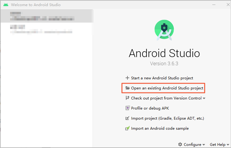231x148 pixels.
Task: Click the Import Android code sample icon
Action: point(127,128)
